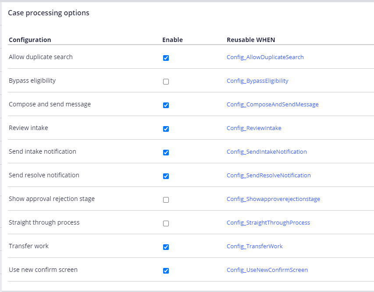Screen dimensions: 374x292
Task: Select the Bypass eligibility label
Action: (32, 81)
